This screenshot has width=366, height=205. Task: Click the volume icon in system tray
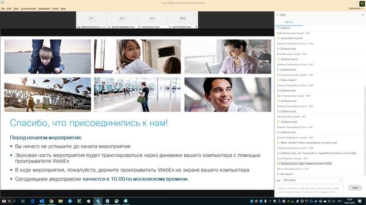[x=334, y=201]
